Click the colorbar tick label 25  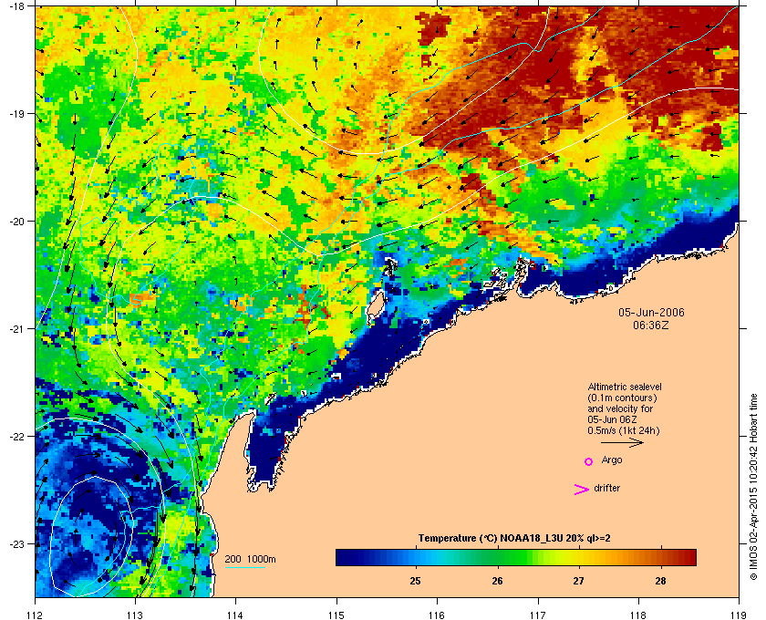(416, 581)
